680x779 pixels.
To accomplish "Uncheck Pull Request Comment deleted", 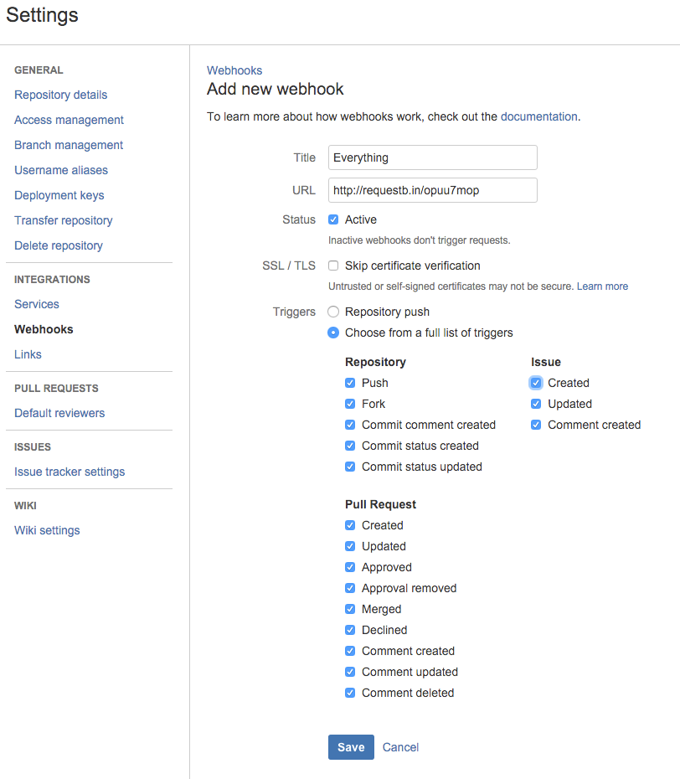I will [350, 693].
